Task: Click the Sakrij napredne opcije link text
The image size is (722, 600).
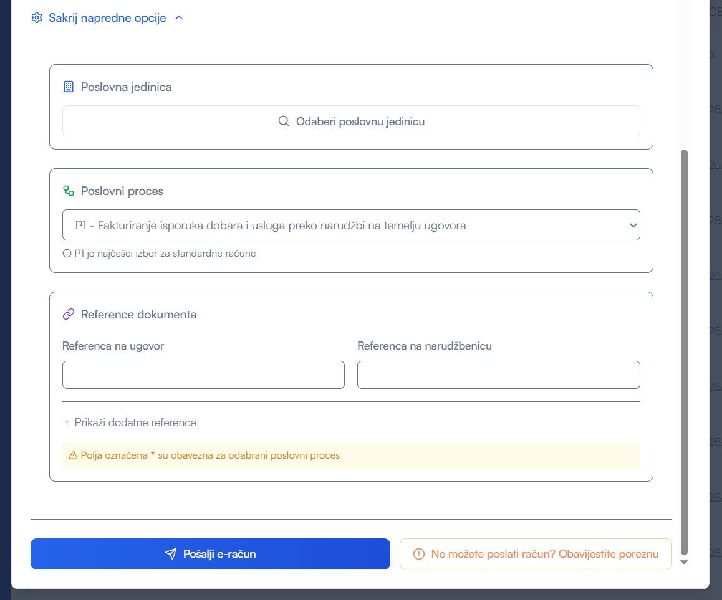Action: coord(107,18)
